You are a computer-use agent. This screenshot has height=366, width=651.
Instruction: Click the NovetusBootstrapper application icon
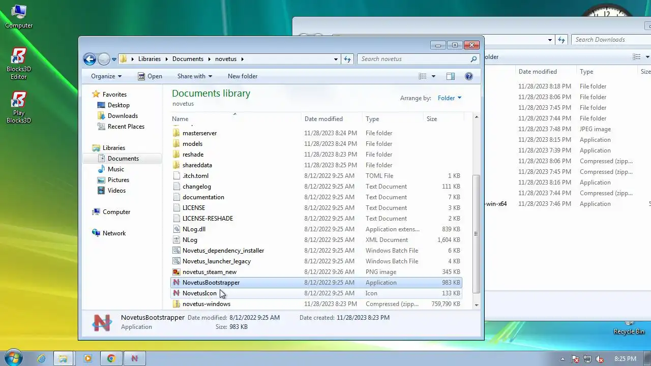click(x=176, y=282)
